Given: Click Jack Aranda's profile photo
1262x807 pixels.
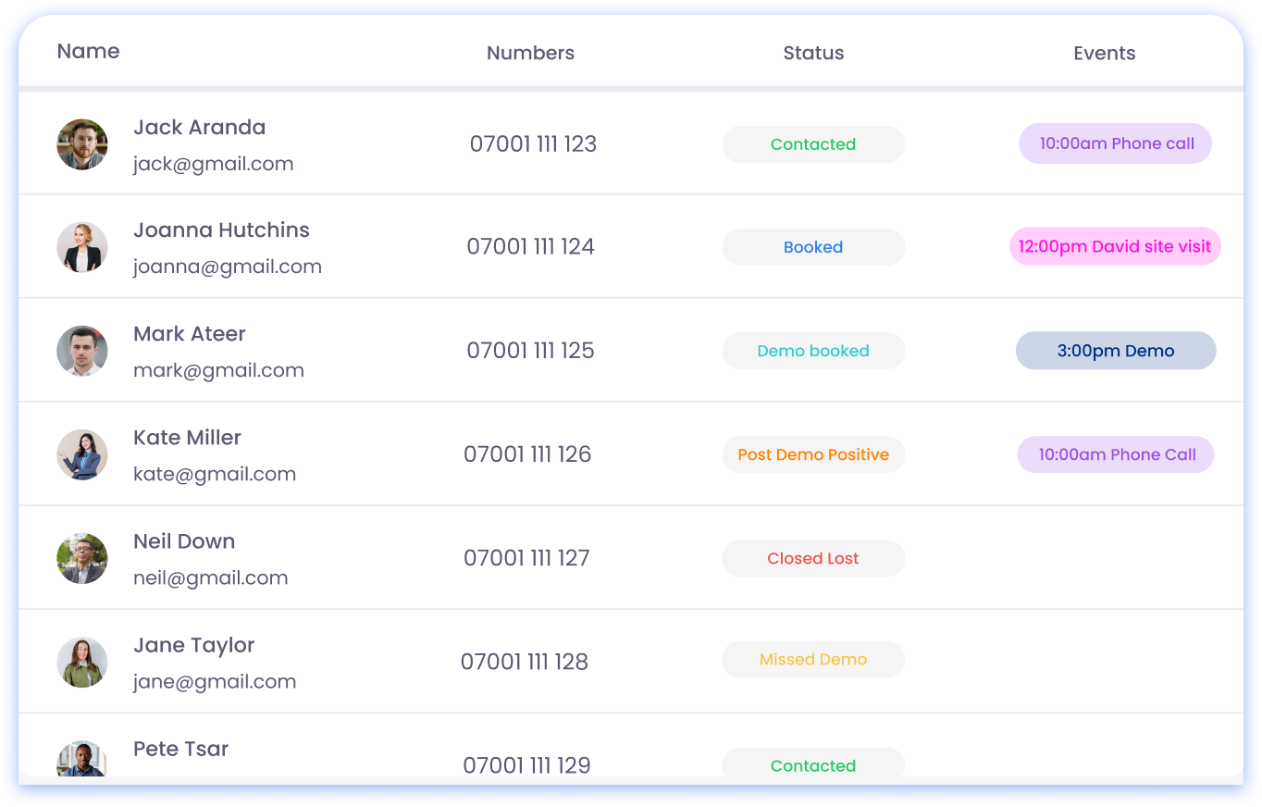Looking at the screenshot, I should (x=82, y=144).
